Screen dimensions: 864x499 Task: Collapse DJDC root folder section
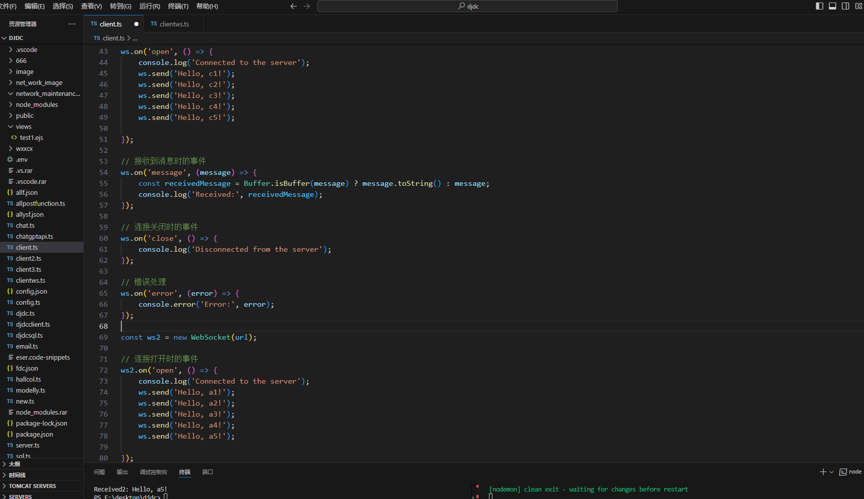pyautogui.click(x=41, y=38)
